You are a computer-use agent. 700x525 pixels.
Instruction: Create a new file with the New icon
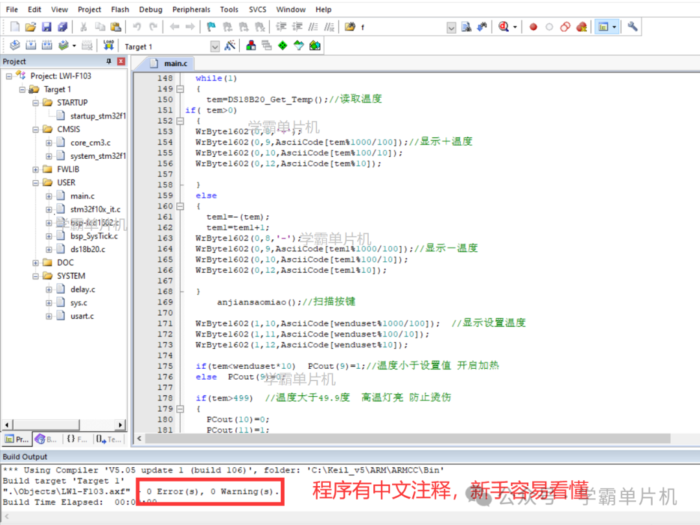[x=15, y=27]
